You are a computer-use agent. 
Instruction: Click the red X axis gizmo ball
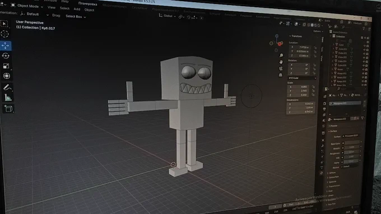[280, 44]
